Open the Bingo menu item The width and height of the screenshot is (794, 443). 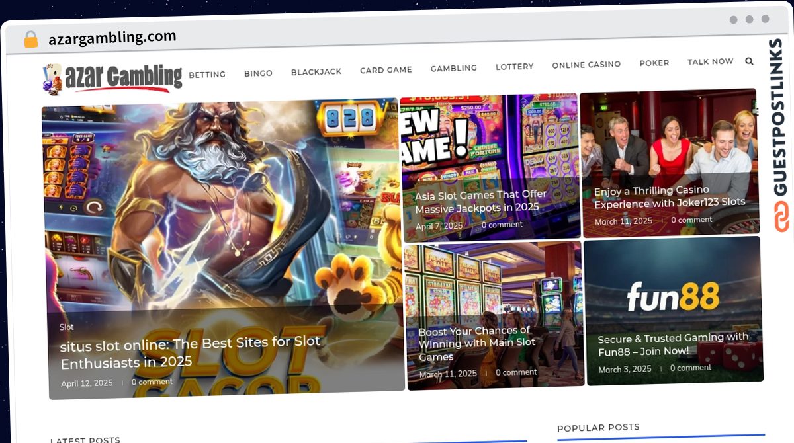point(258,73)
